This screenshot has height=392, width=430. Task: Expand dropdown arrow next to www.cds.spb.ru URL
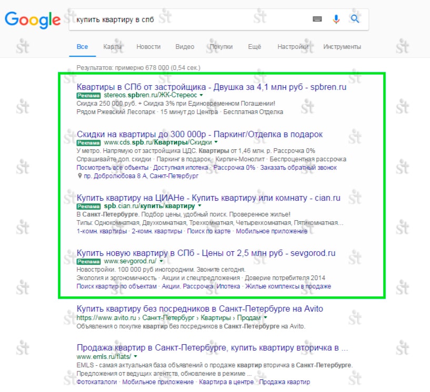[x=216, y=142]
